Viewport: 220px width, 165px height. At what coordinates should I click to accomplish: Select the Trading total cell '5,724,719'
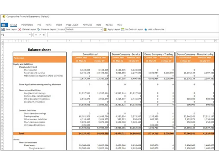pos(154,133)
